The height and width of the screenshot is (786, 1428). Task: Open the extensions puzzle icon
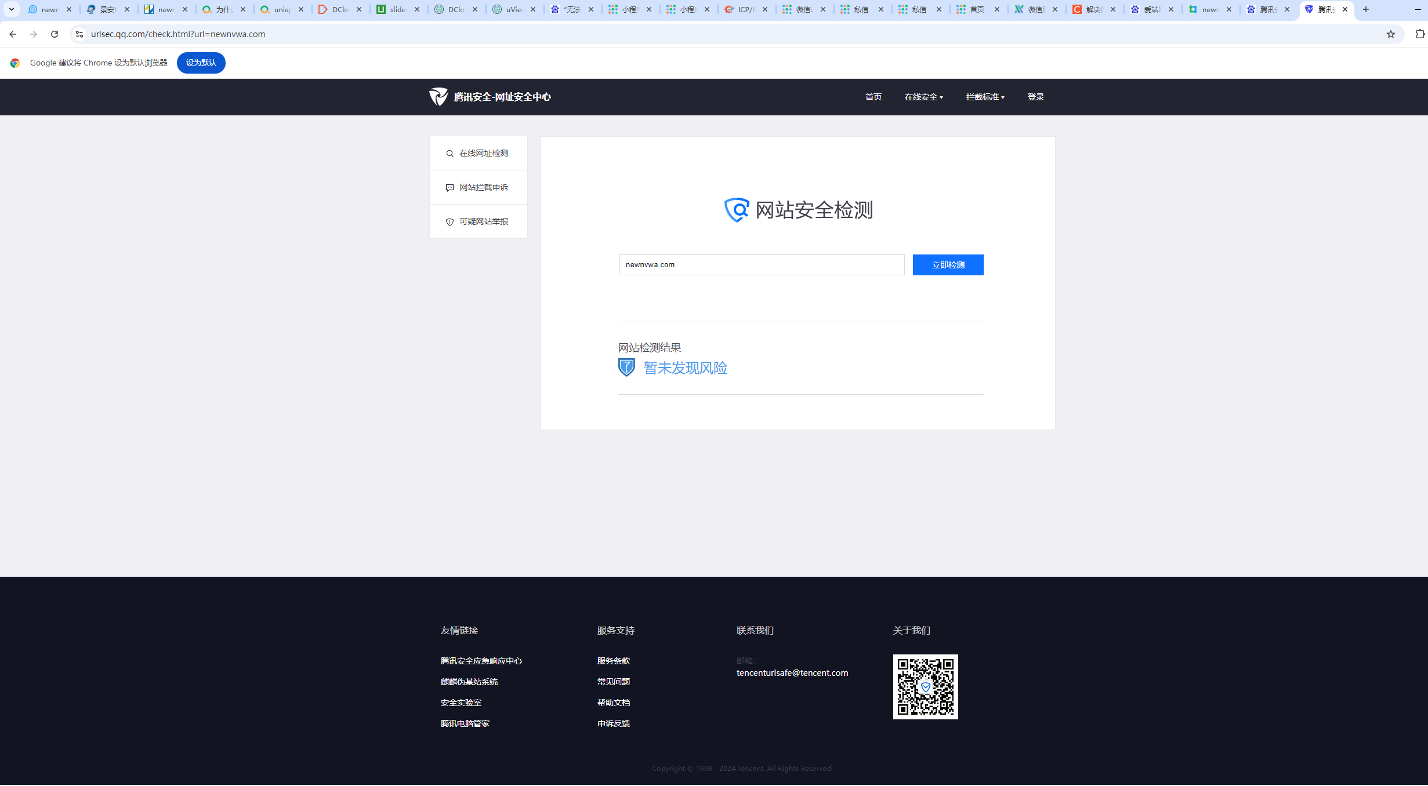(x=1419, y=34)
